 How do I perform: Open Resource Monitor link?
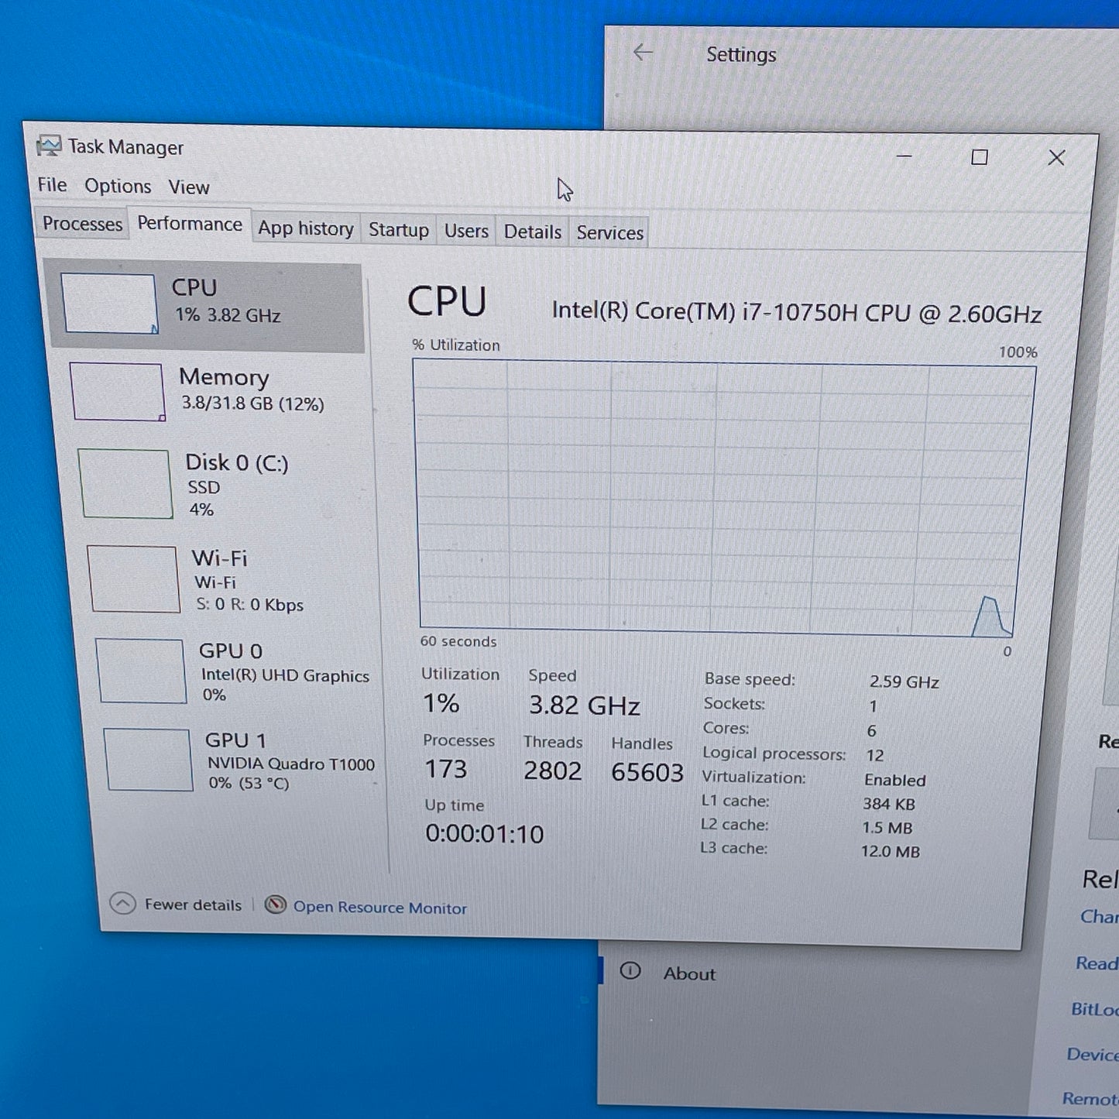[x=380, y=907]
